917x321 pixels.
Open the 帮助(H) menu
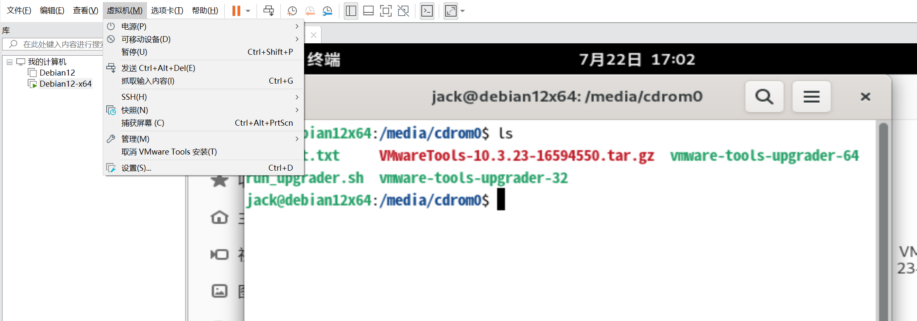coord(205,11)
